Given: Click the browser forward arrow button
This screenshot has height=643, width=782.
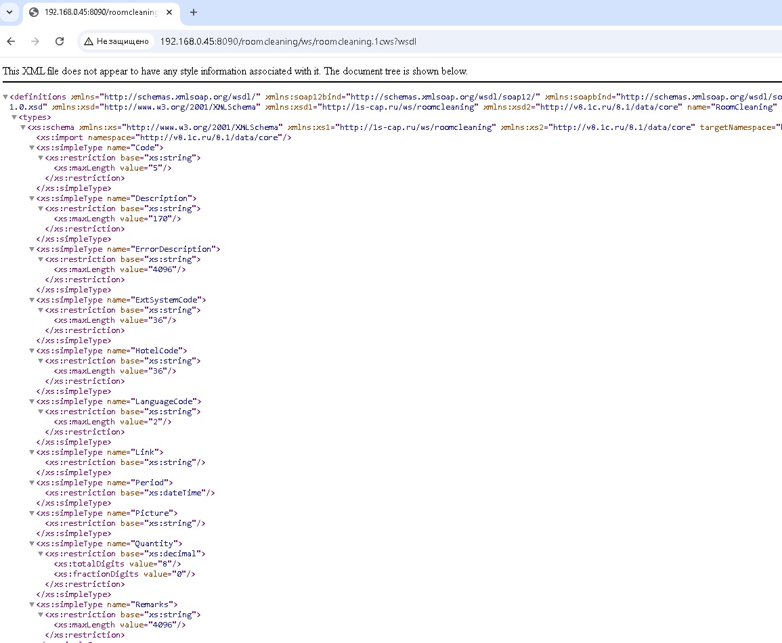Looking at the screenshot, I should 35,41.
